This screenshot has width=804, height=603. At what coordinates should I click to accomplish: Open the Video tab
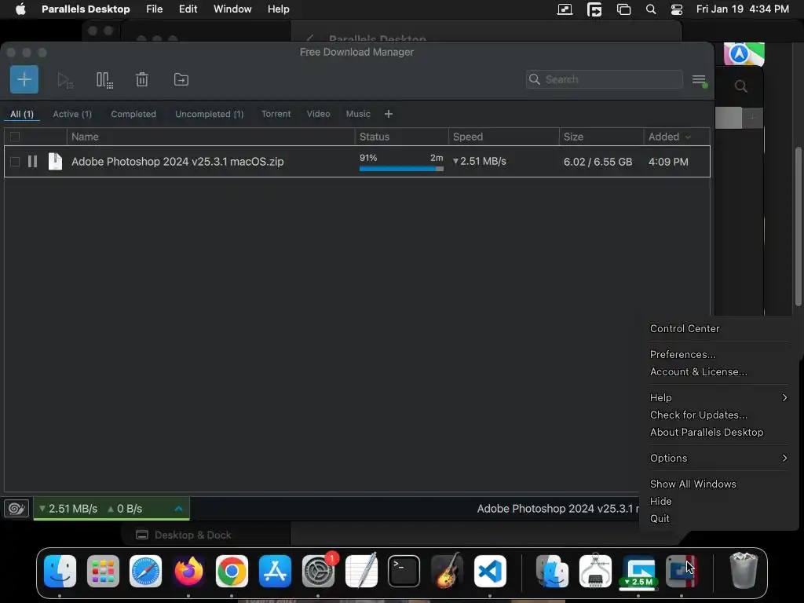pos(318,114)
